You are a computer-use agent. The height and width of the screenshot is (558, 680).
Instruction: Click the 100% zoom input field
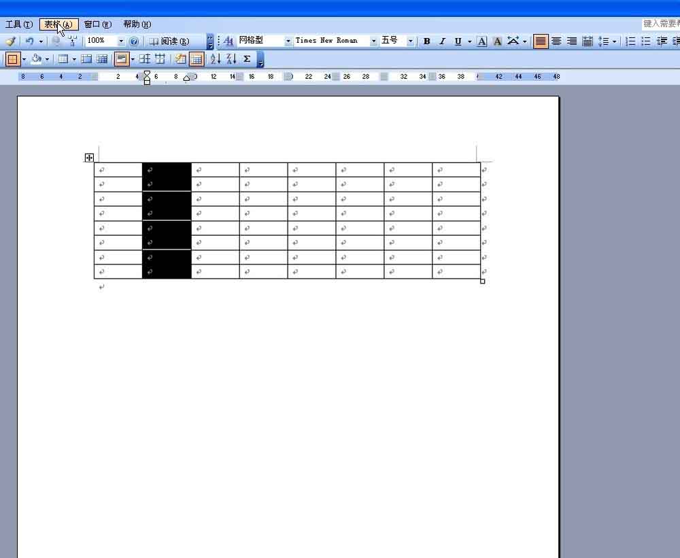click(x=101, y=41)
